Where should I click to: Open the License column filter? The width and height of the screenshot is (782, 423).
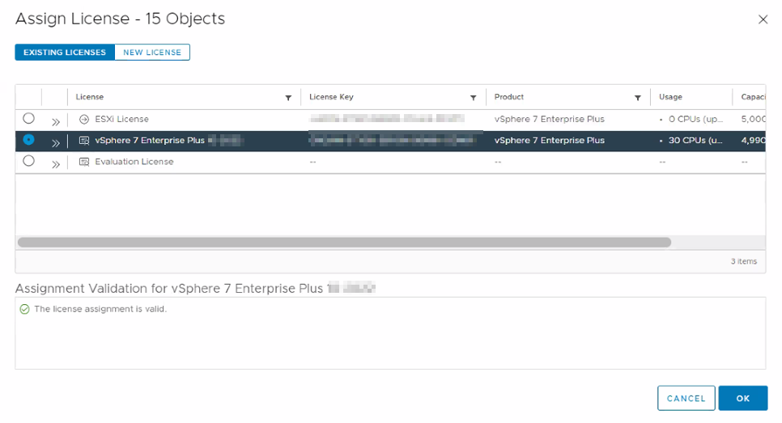pyautogui.click(x=288, y=98)
